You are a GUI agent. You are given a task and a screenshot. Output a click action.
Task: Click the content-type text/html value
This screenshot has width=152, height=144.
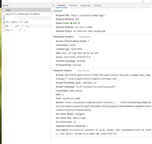[77, 49]
